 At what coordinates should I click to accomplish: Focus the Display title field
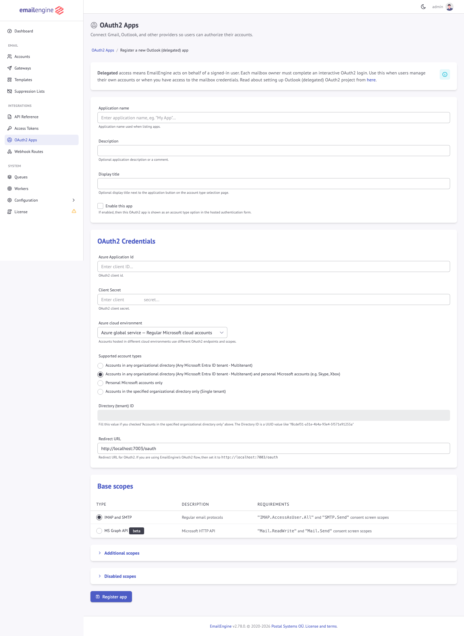pyautogui.click(x=273, y=184)
